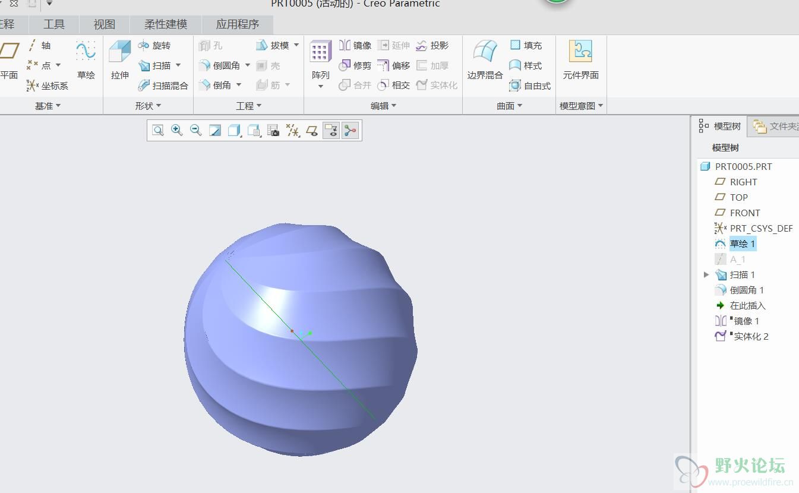Click the 投影 (Project) tool
Viewport: 799px width, 493px height.
coord(432,45)
